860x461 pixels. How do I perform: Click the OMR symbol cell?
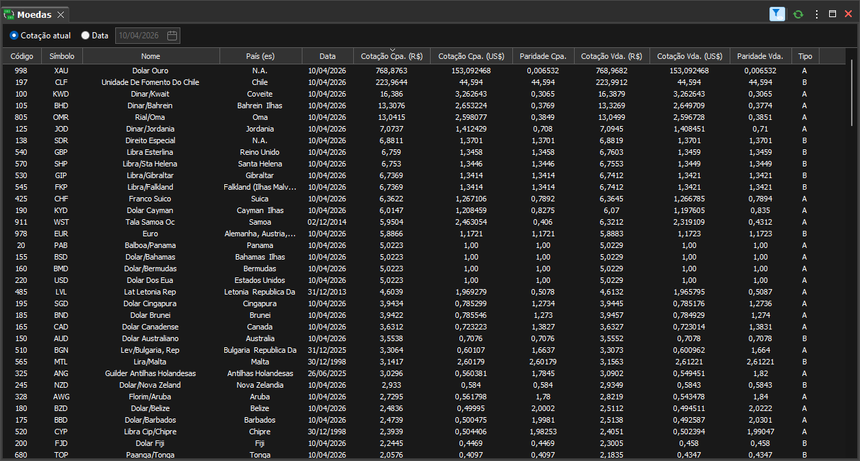tap(61, 117)
